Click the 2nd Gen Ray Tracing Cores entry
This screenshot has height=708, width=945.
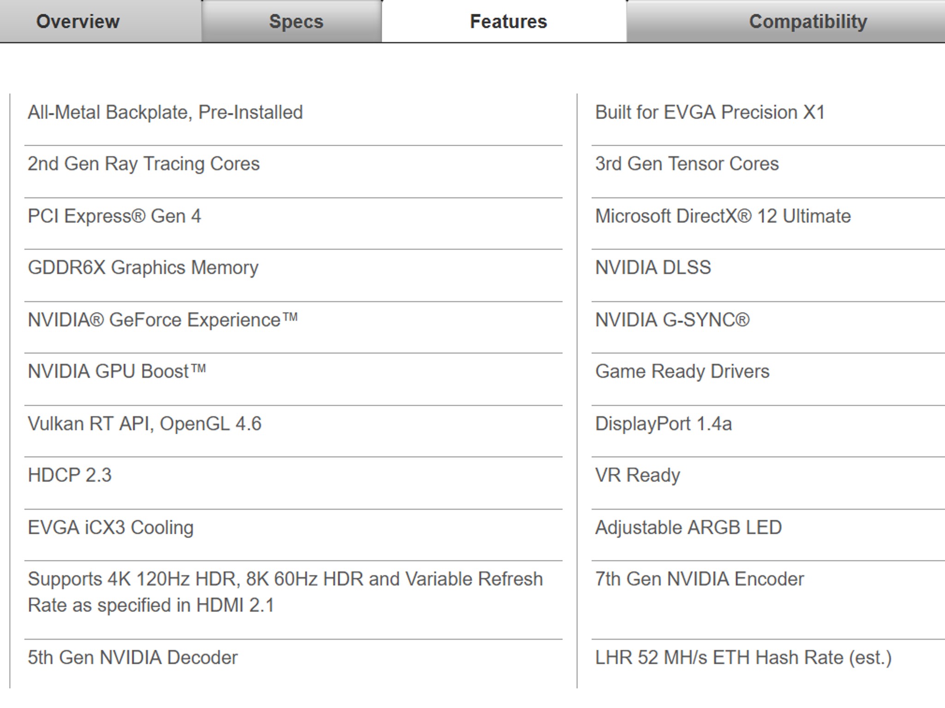(x=144, y=164)
